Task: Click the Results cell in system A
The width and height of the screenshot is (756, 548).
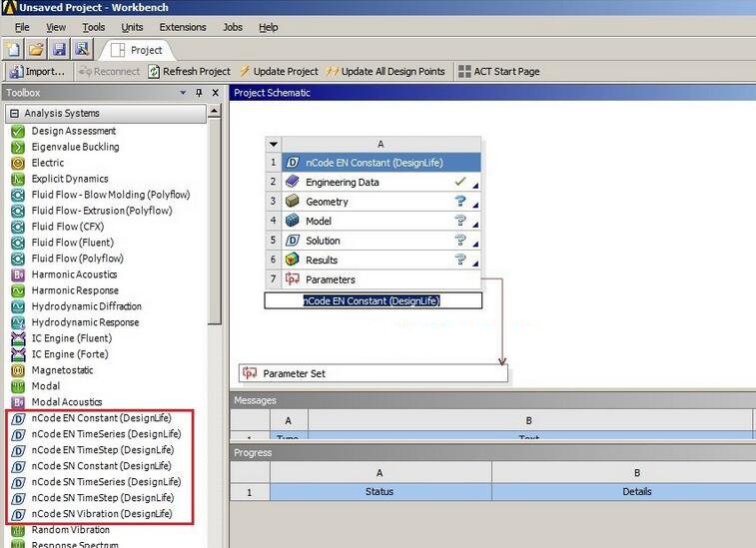Action: (x=380, y=260)
